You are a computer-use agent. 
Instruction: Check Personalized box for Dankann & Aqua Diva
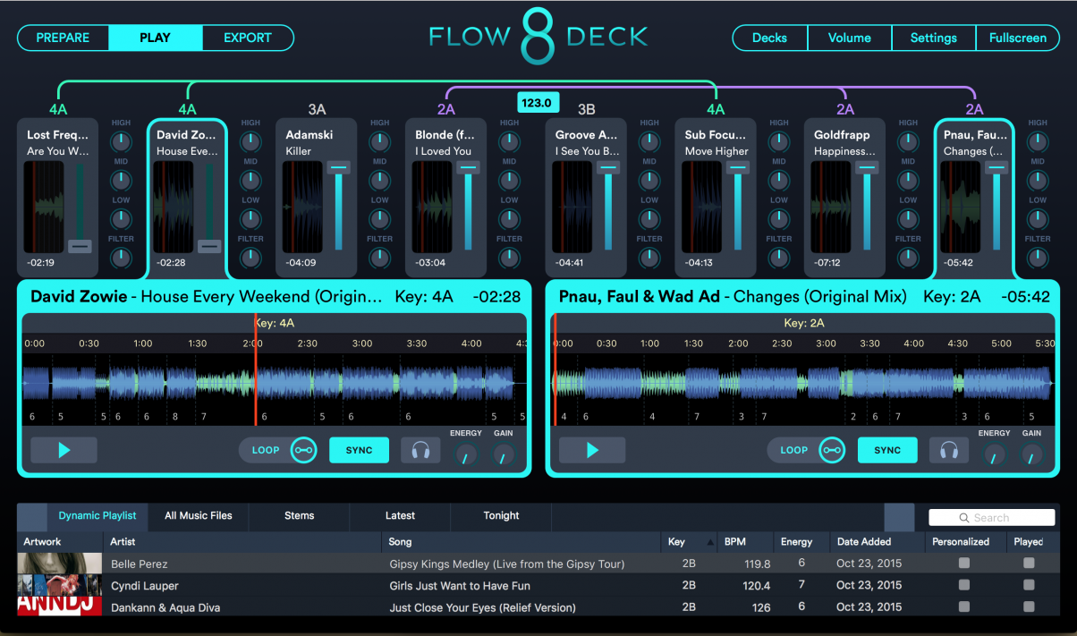tap(964, 606)
